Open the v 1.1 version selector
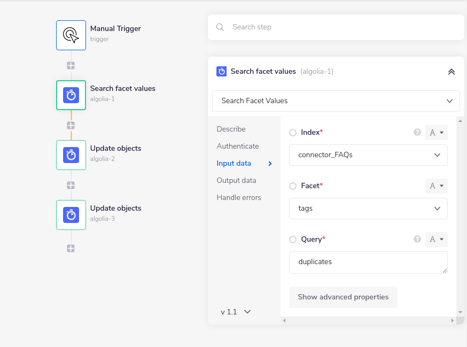Screen dimensions: 467x347 point(236,312)
